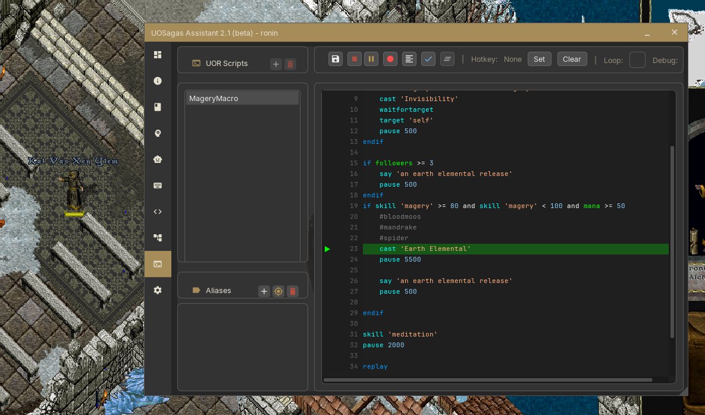Image resolution: width=705 pixels, height=415 pixels.
Task: Click the '#bloodmoos' comment line
Action: point(400,216)
